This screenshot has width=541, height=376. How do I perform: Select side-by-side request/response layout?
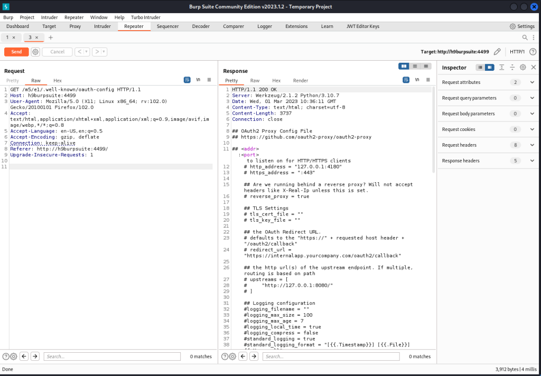[404, 66]
